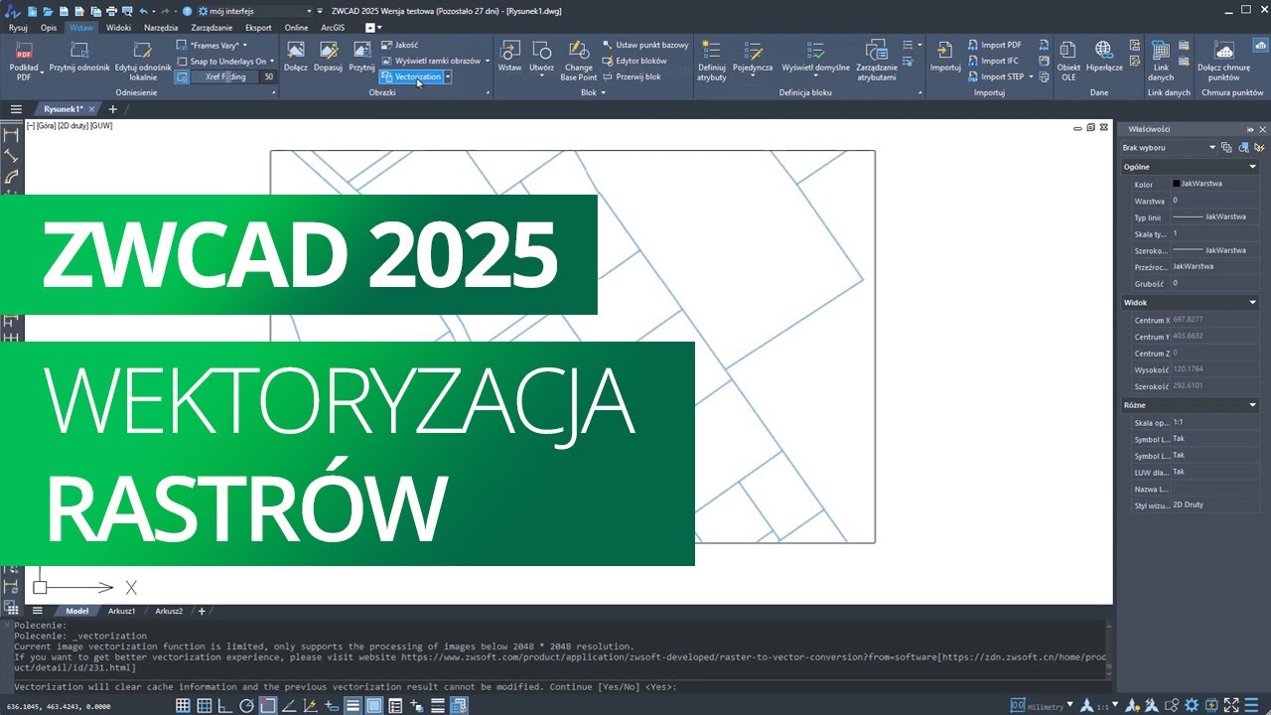Click Import PDF

(994, 45)
